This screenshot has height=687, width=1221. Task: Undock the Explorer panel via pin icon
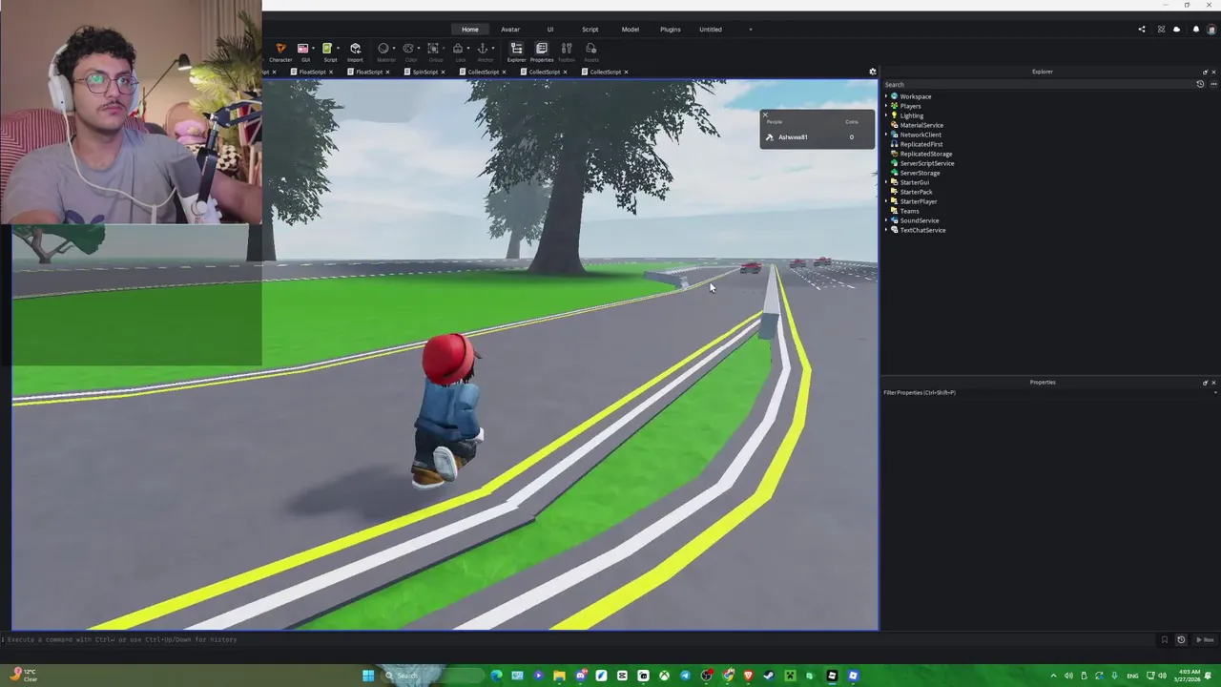[x=1205, y=72]
